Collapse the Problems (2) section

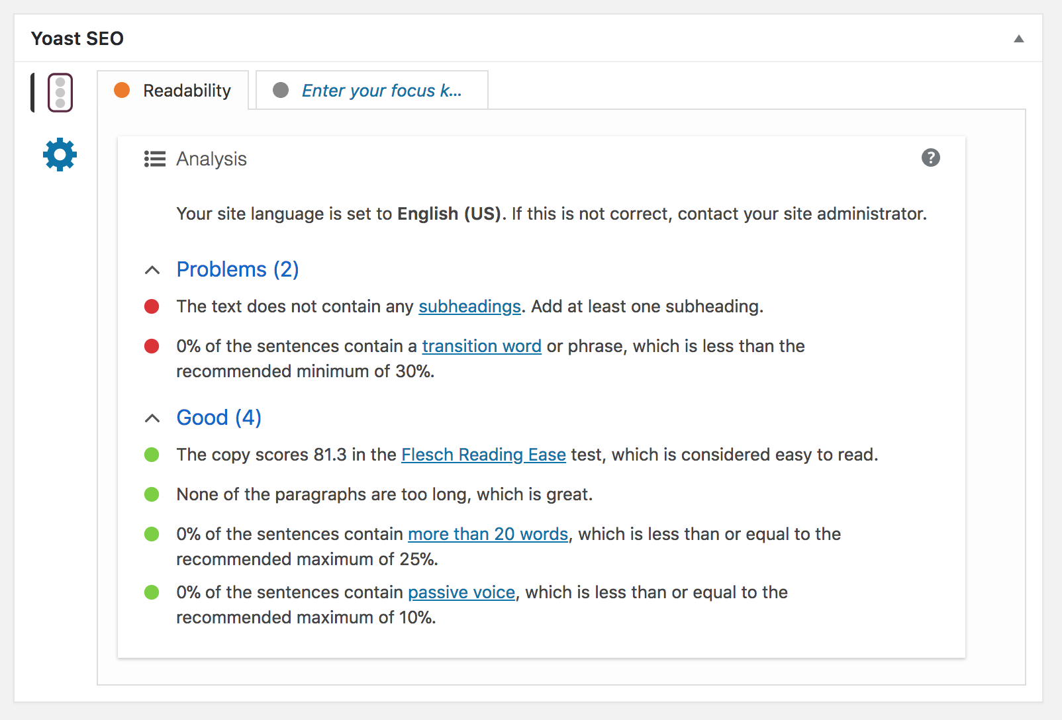(153, 269)
